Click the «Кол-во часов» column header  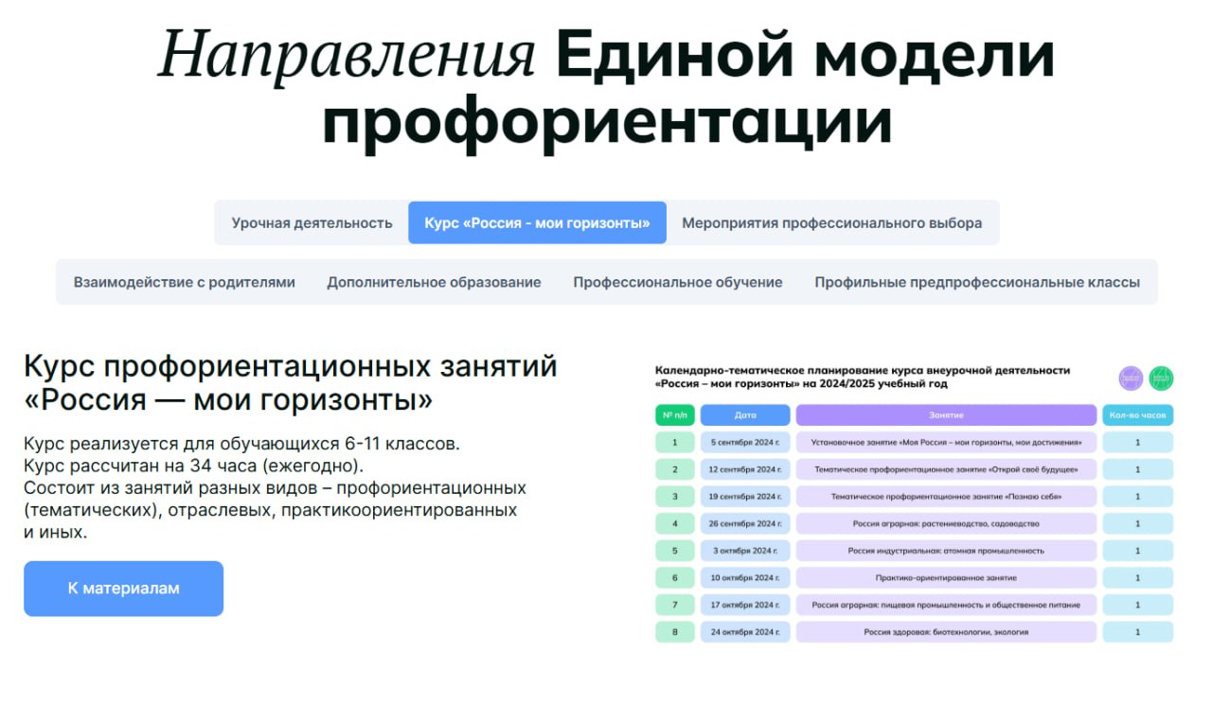[1137, 414]
